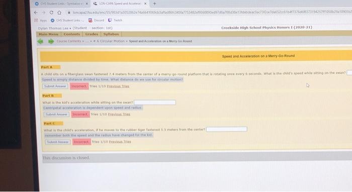This screenshot has height=192, width=352.
Task: Reload the page with the refresh icon
Action: click(51, 13)
